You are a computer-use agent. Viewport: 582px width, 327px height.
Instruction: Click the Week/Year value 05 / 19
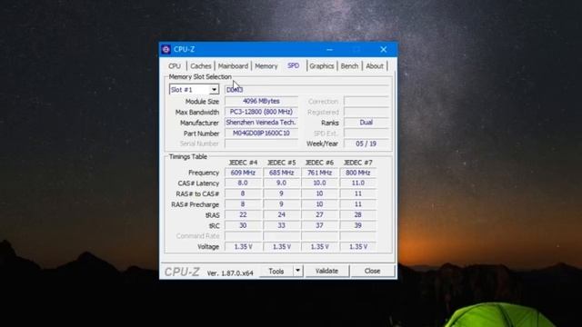click(x=366, y=144)
